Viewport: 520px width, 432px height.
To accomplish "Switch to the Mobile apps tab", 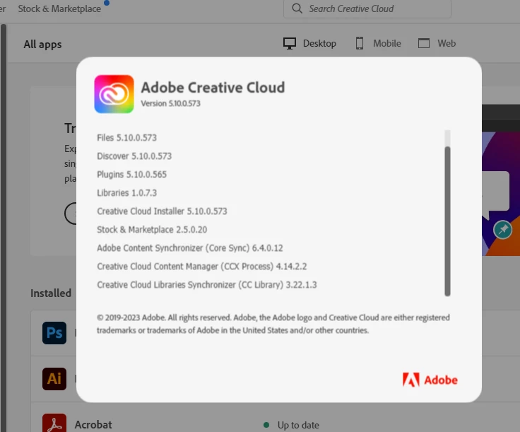I will point(379,43).
